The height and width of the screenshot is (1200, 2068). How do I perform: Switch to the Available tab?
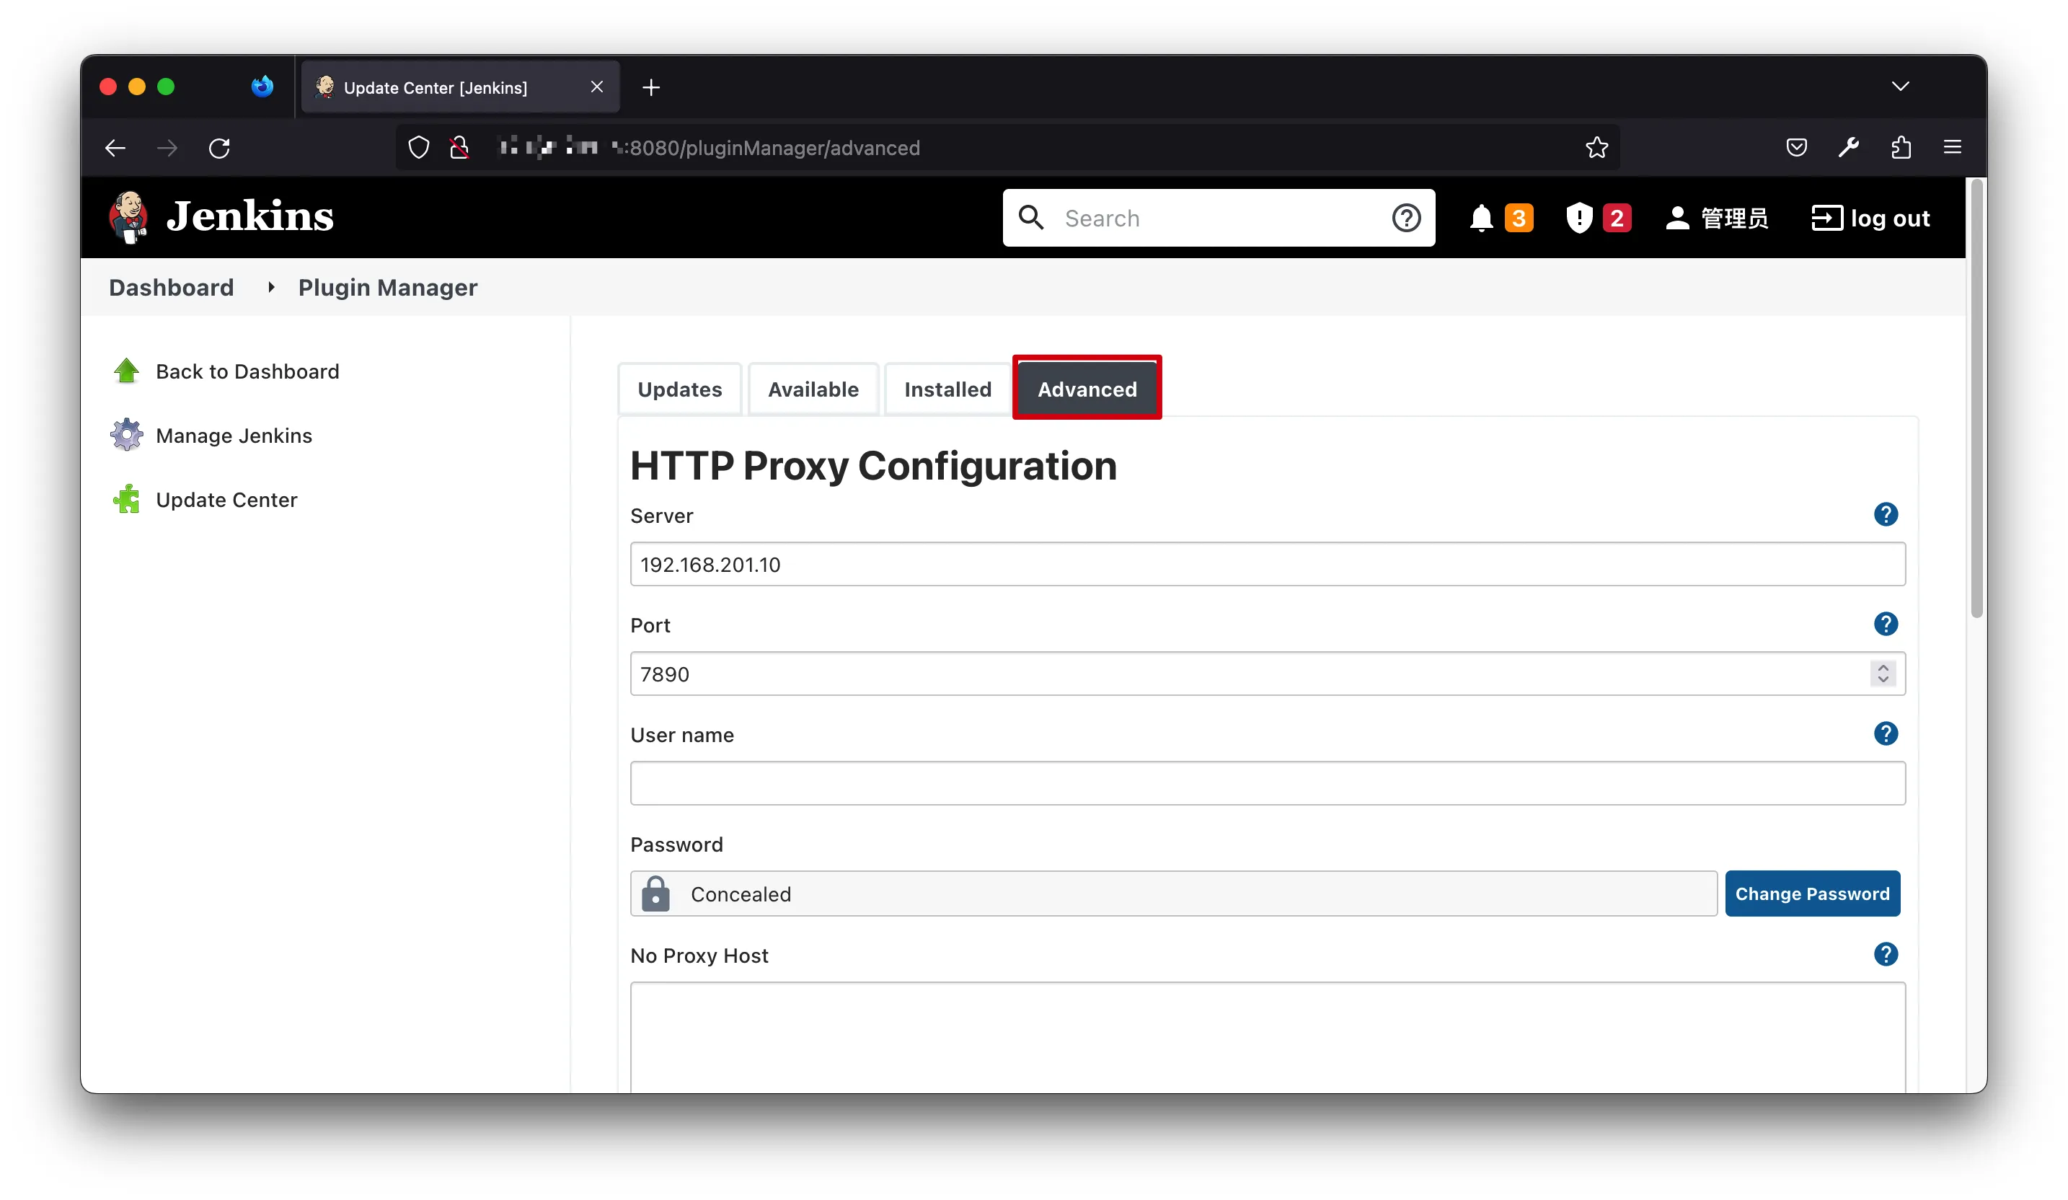(x=813, y=389)
